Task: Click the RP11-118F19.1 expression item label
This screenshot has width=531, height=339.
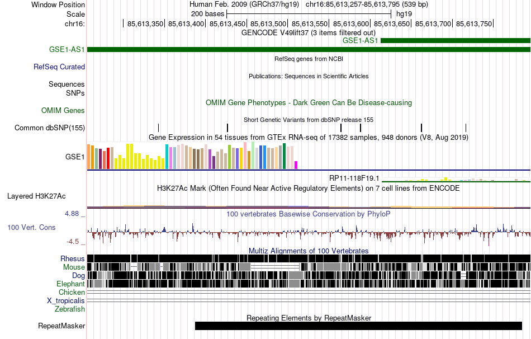Action: [x=354, y=178]
